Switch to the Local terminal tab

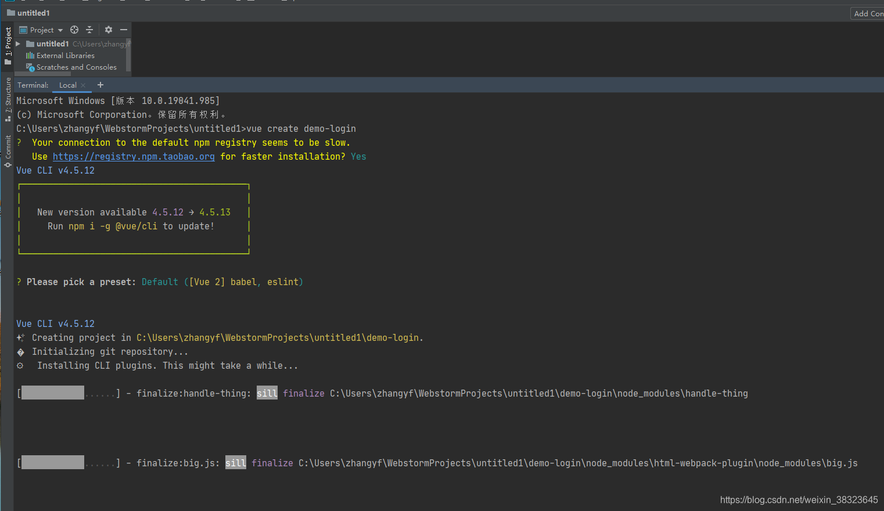[x=67, y=85]
